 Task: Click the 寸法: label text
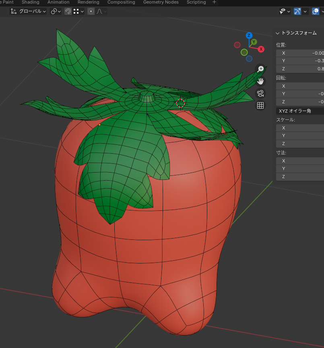pyautogui.click(x=281, y=153)
